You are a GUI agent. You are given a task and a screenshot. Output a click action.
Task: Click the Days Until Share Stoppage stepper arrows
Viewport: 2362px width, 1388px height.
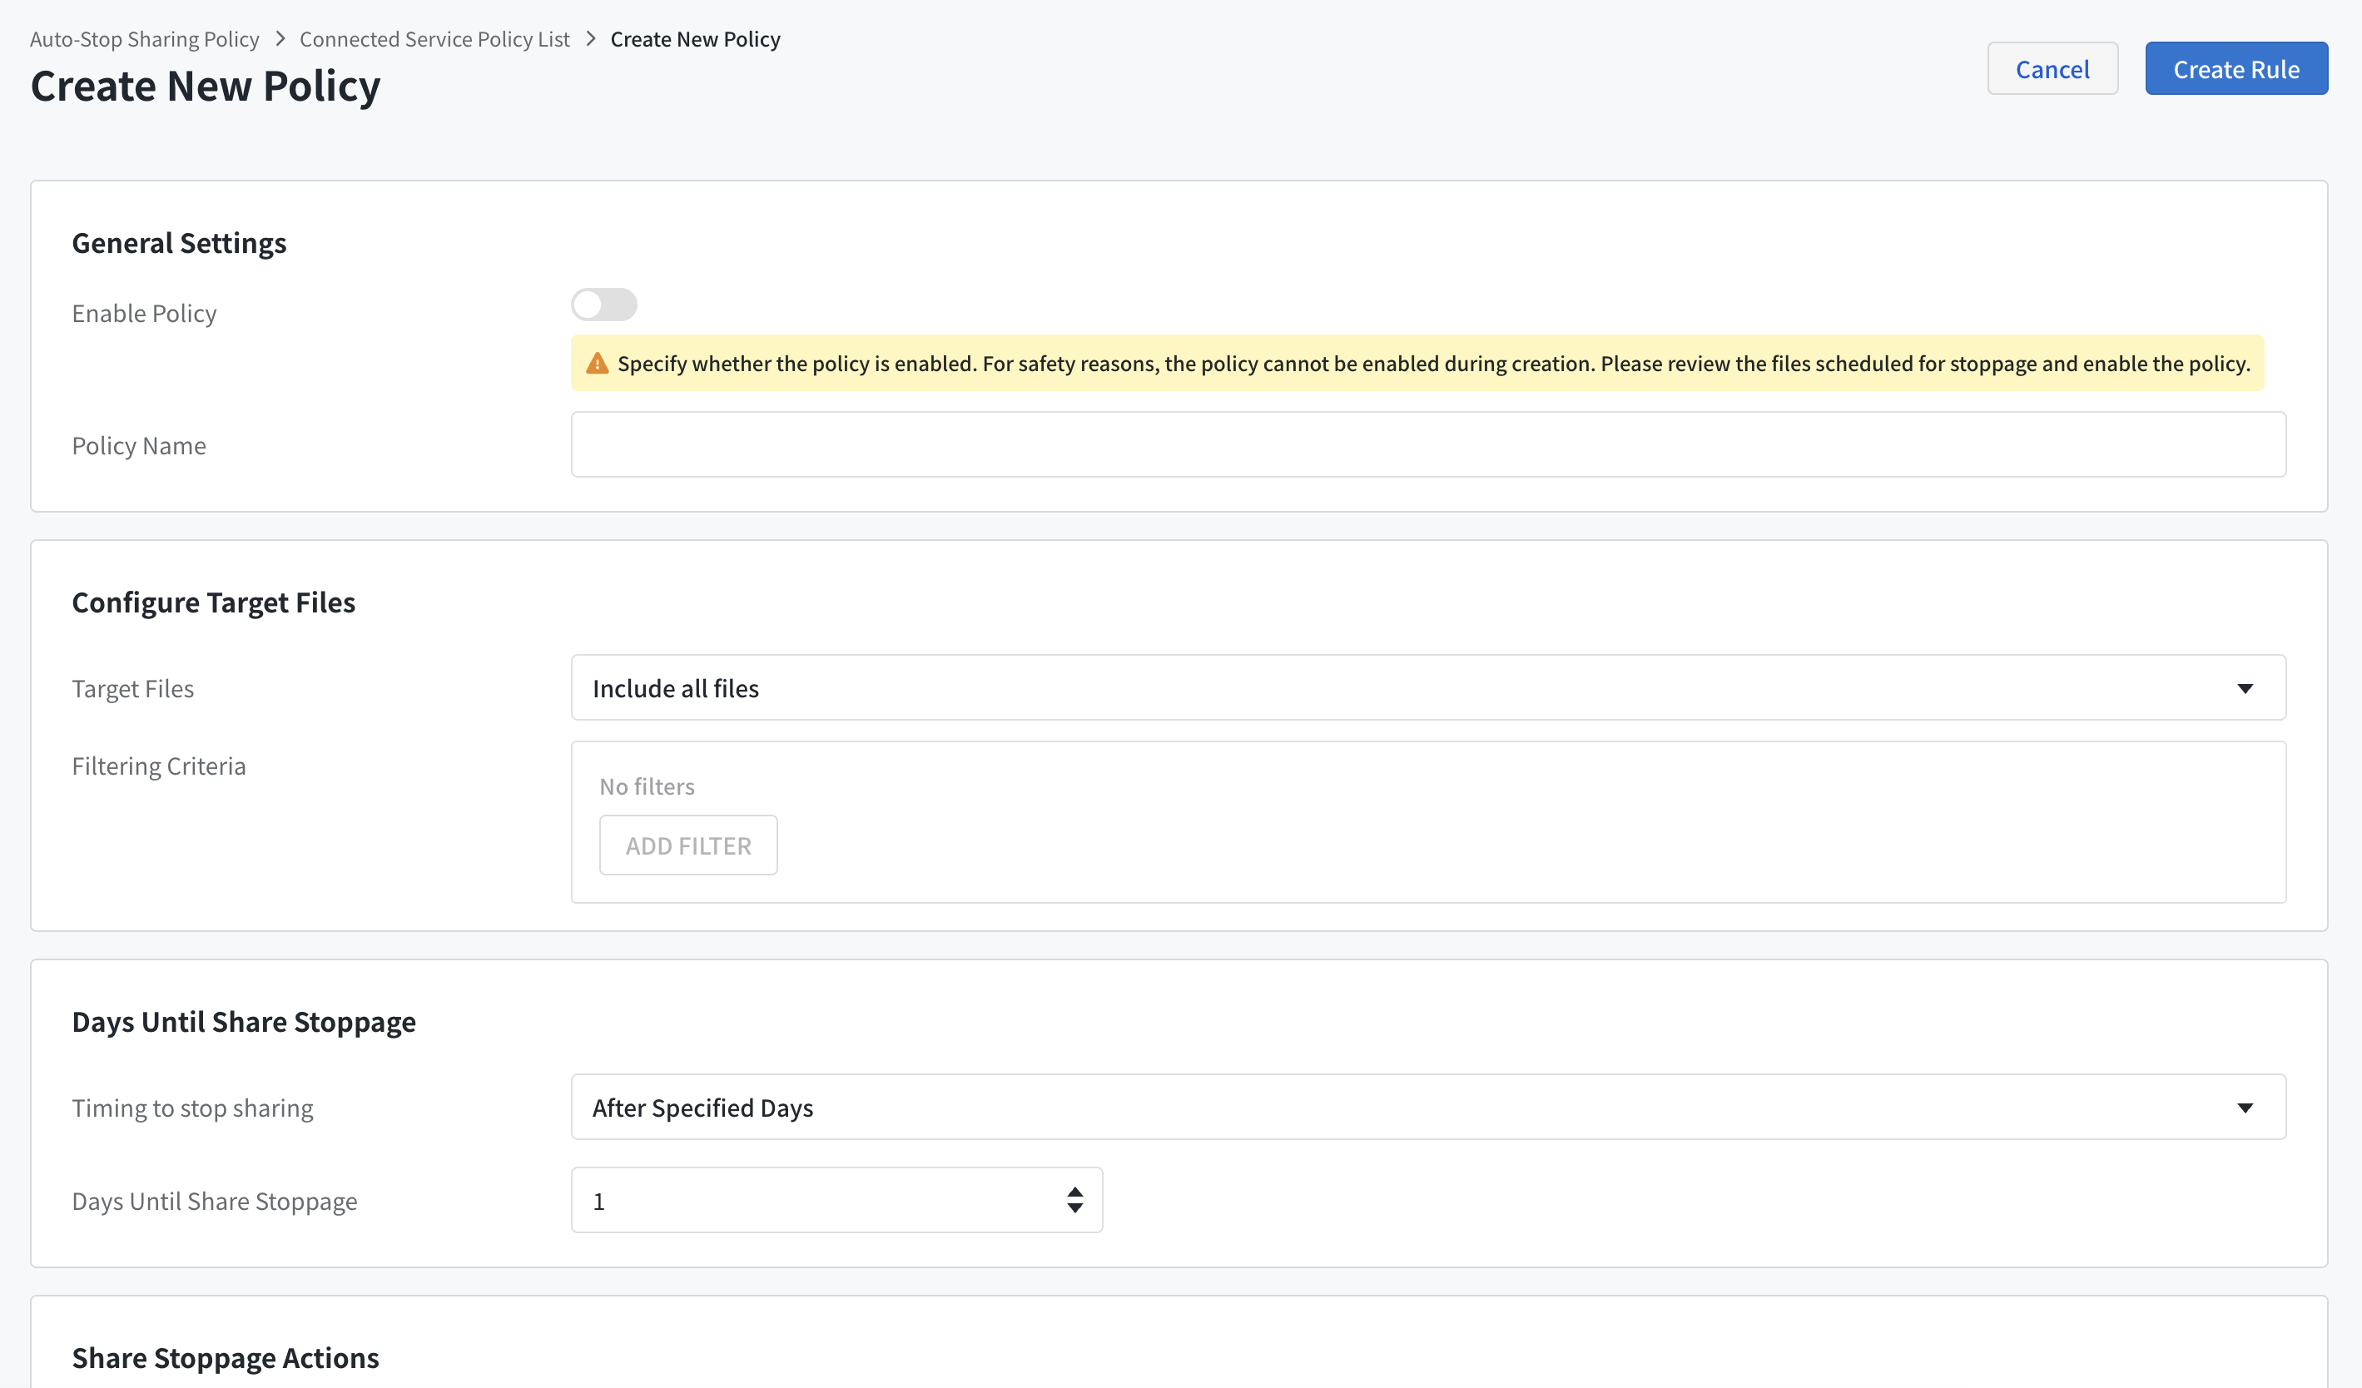click(1075, 1200)
